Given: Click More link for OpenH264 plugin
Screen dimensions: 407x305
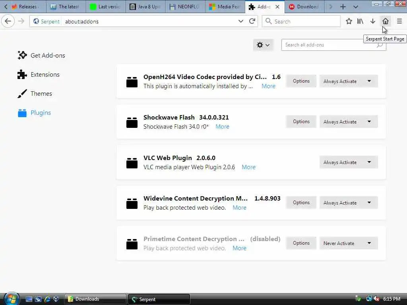Looking at the screenshot, I should click(268, 86).
